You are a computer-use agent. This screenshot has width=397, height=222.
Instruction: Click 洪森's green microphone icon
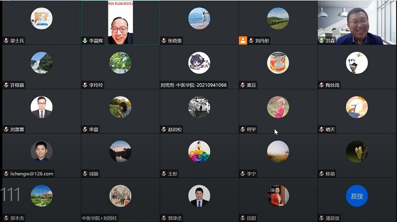pos(321,40)
